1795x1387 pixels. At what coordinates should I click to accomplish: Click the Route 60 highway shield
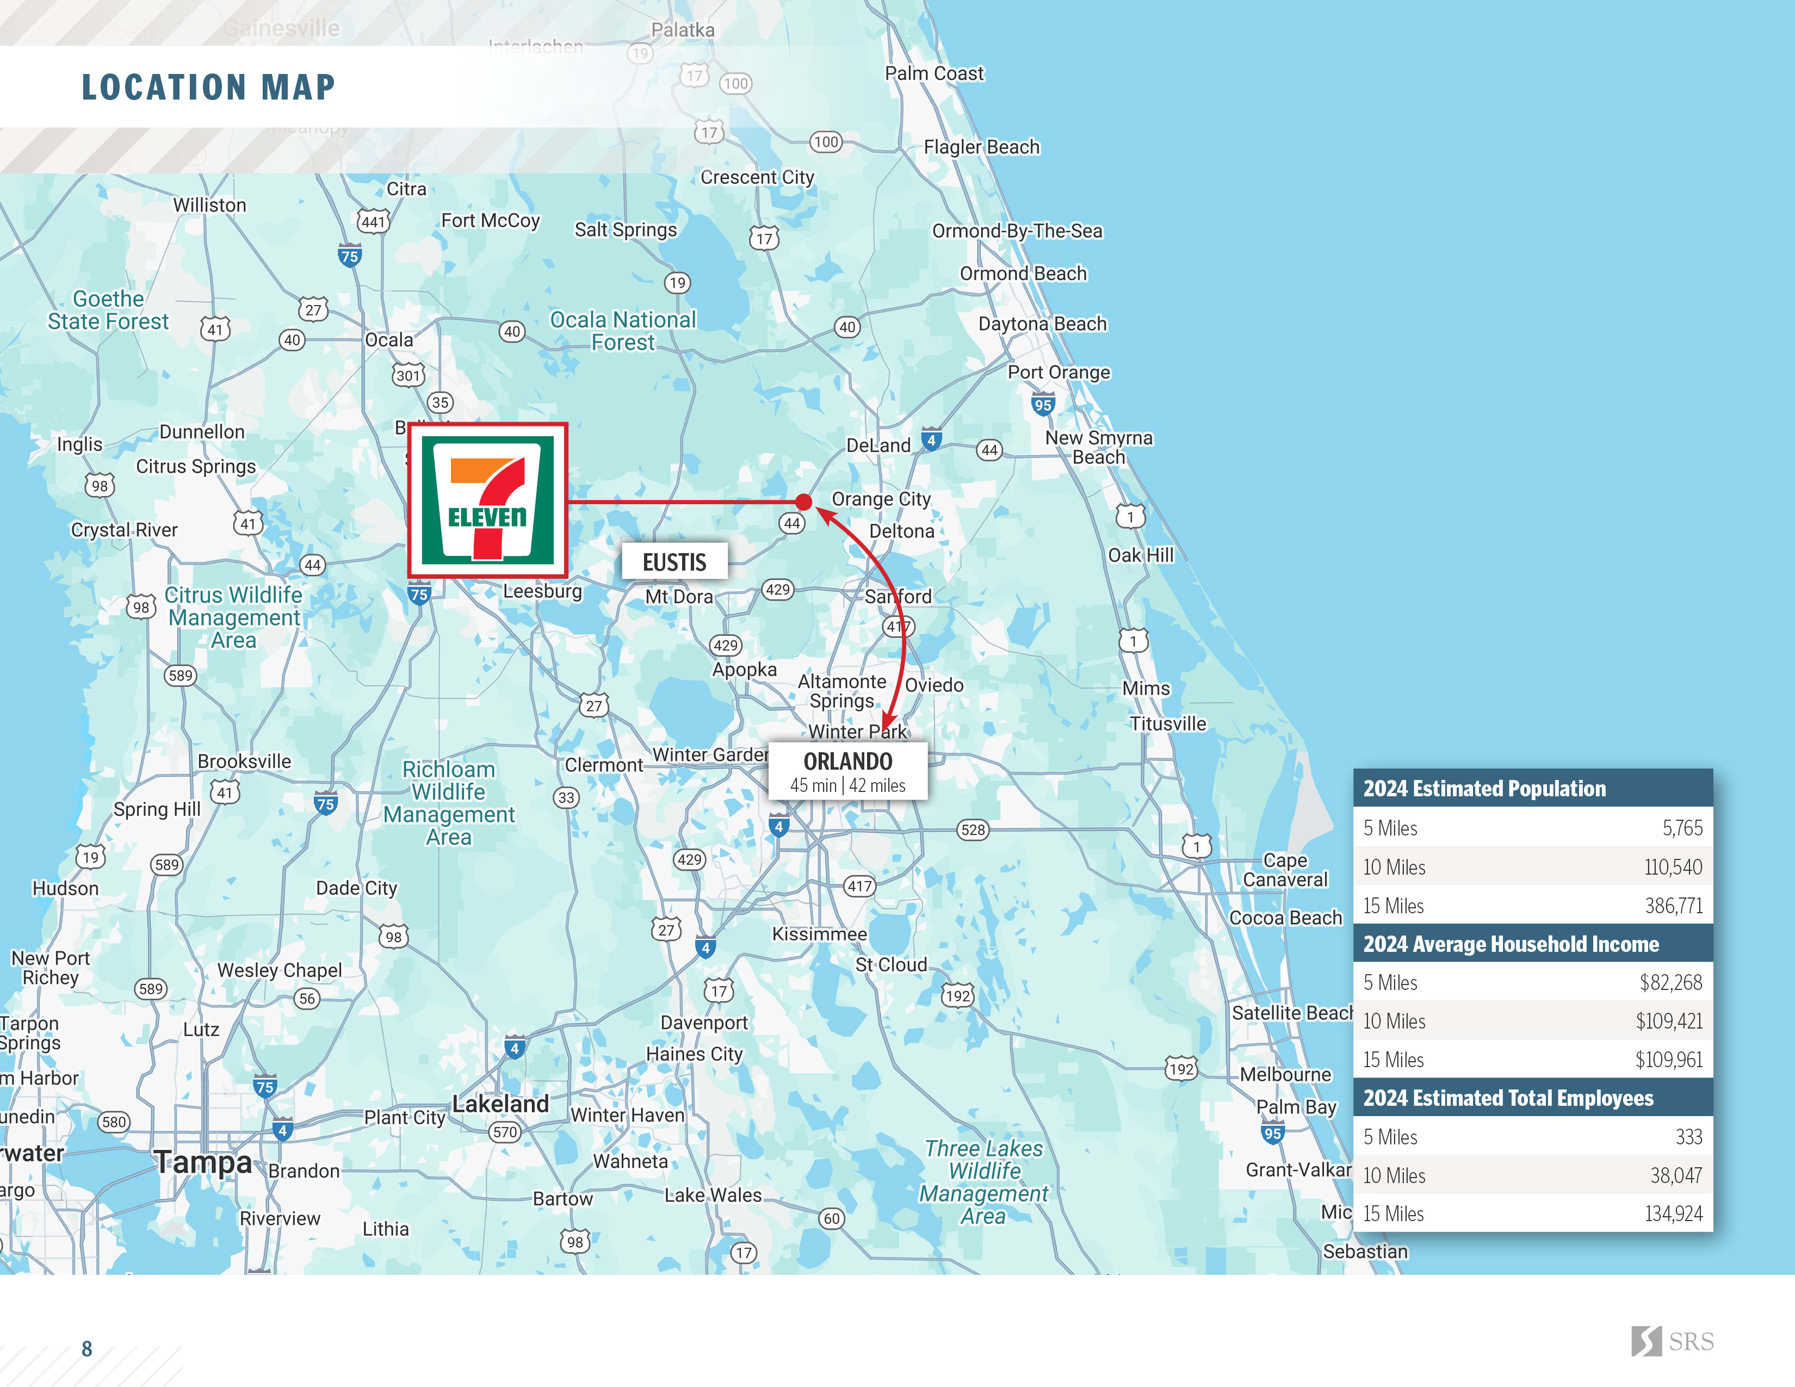(x=831, y=1218)
